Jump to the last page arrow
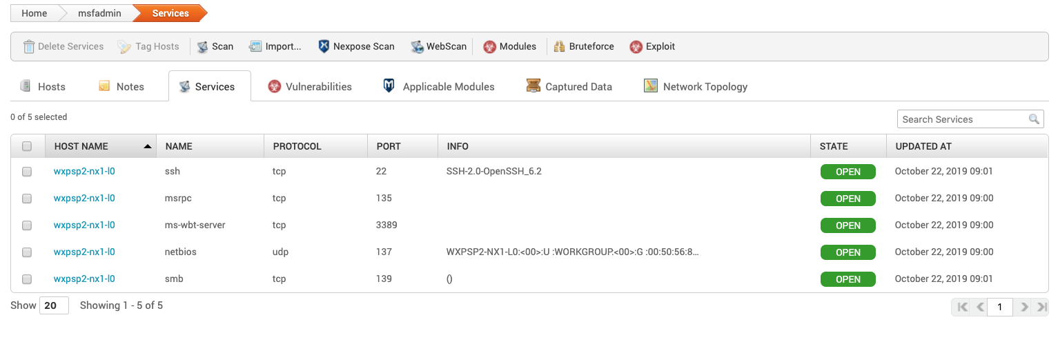This screenshot has width=1058, height=353. click(x=1042, y=307)
